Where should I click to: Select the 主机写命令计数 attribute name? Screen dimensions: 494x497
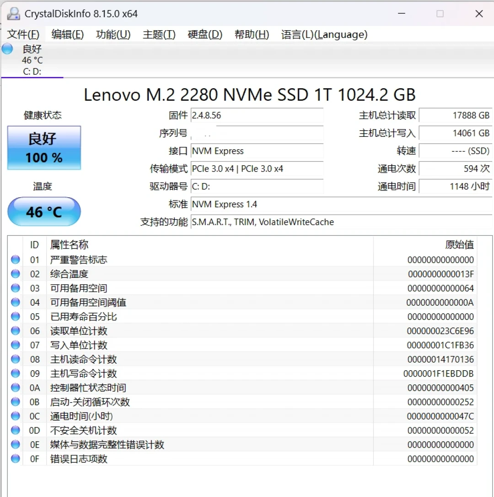[x=83, y=373]
